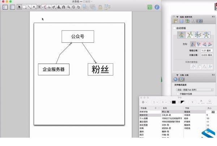
Task: Set layout direction bottom to top
Action: pos(199,44)
